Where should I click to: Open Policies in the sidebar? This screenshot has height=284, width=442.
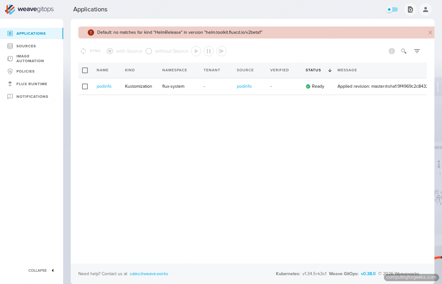31,71
